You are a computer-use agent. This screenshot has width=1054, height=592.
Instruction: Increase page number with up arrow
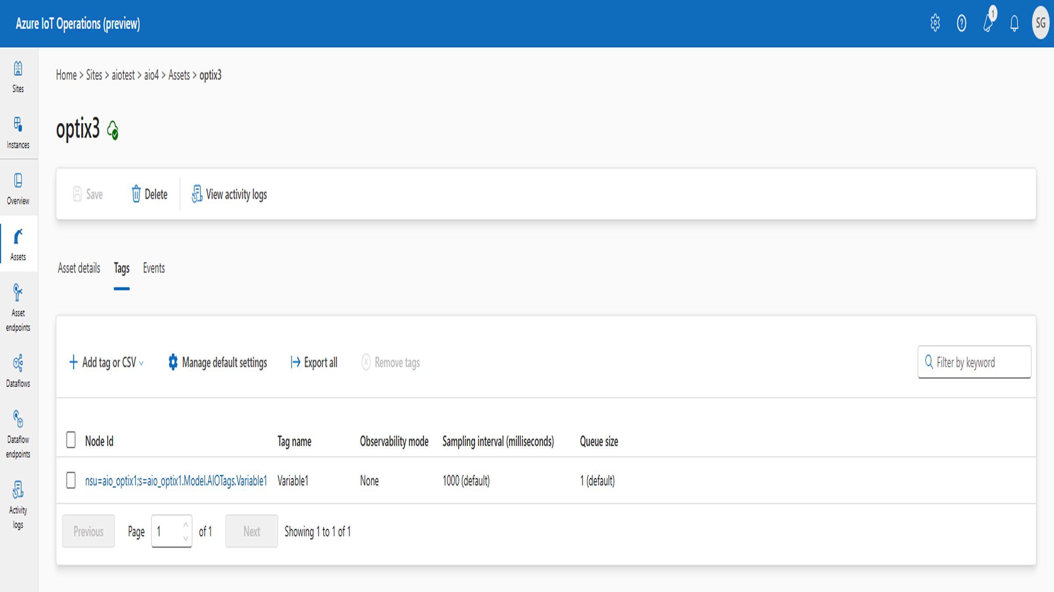[x=186, y=525]
